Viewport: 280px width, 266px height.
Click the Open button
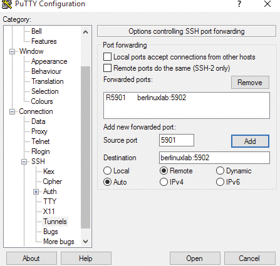pos(195,258)
